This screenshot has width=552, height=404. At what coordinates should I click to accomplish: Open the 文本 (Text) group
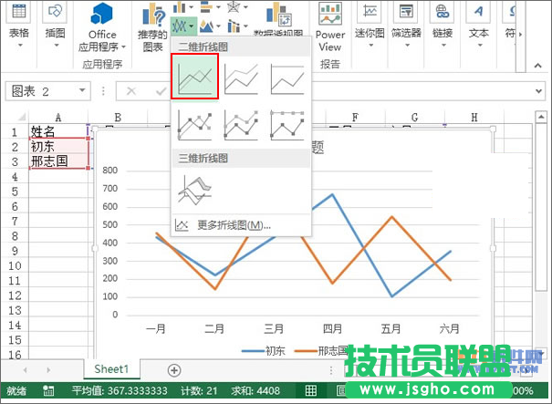pos(479,25)
